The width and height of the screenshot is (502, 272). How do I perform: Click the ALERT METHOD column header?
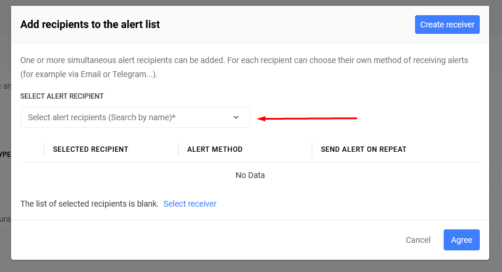tap(215, 149)
